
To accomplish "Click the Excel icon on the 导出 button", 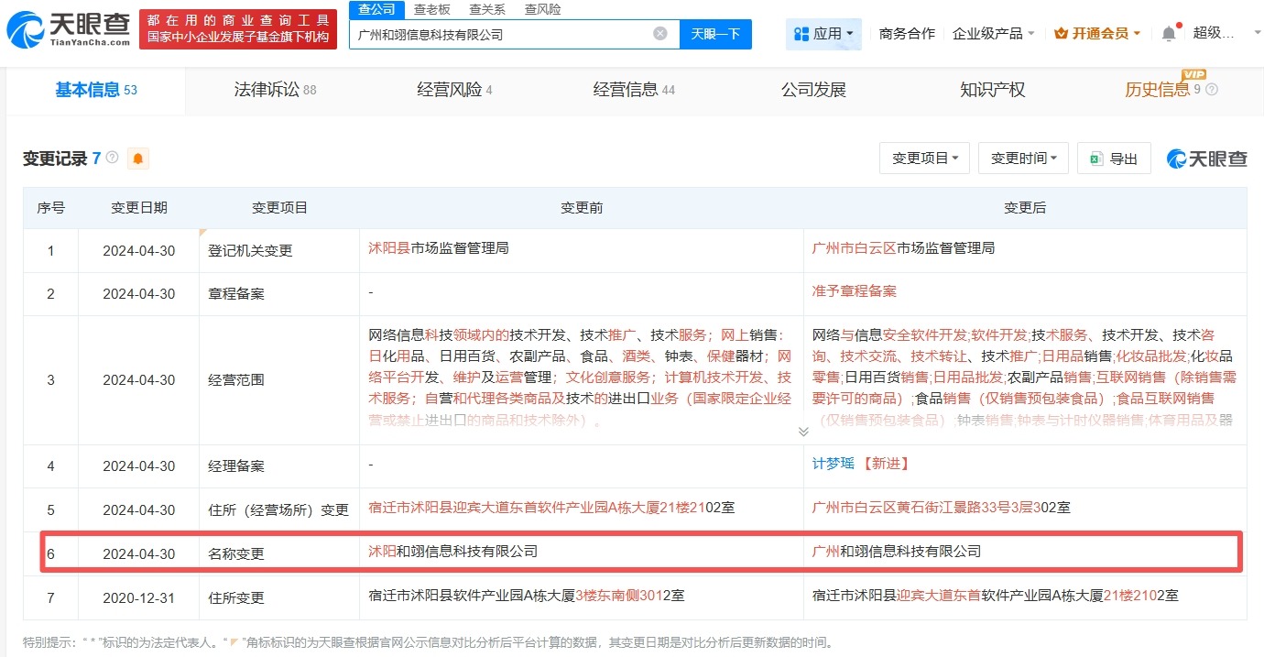I will point(1096,158).
